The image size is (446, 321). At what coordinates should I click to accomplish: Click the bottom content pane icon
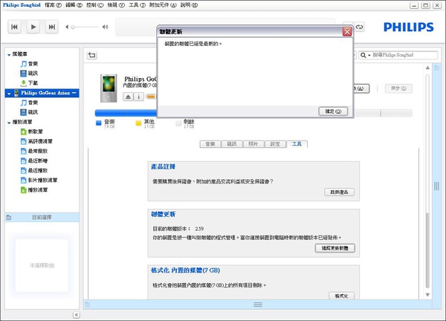[x=88, y=305]
